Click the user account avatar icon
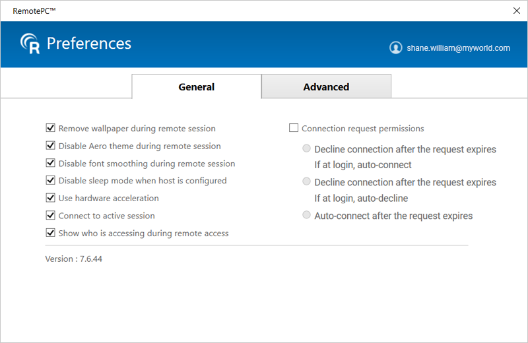This screenshot has height=343, width=528. [x=396, y=48]
